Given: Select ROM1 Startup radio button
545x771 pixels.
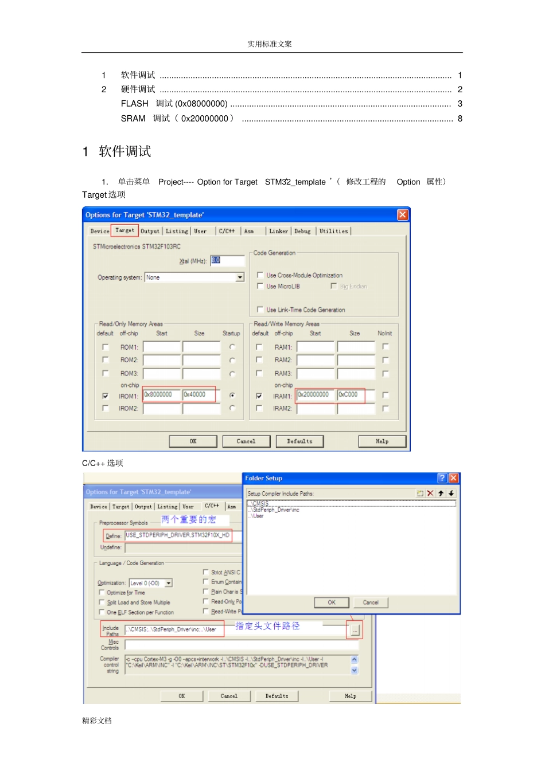Looking at the screenshot, I should [x=232, y=347].
